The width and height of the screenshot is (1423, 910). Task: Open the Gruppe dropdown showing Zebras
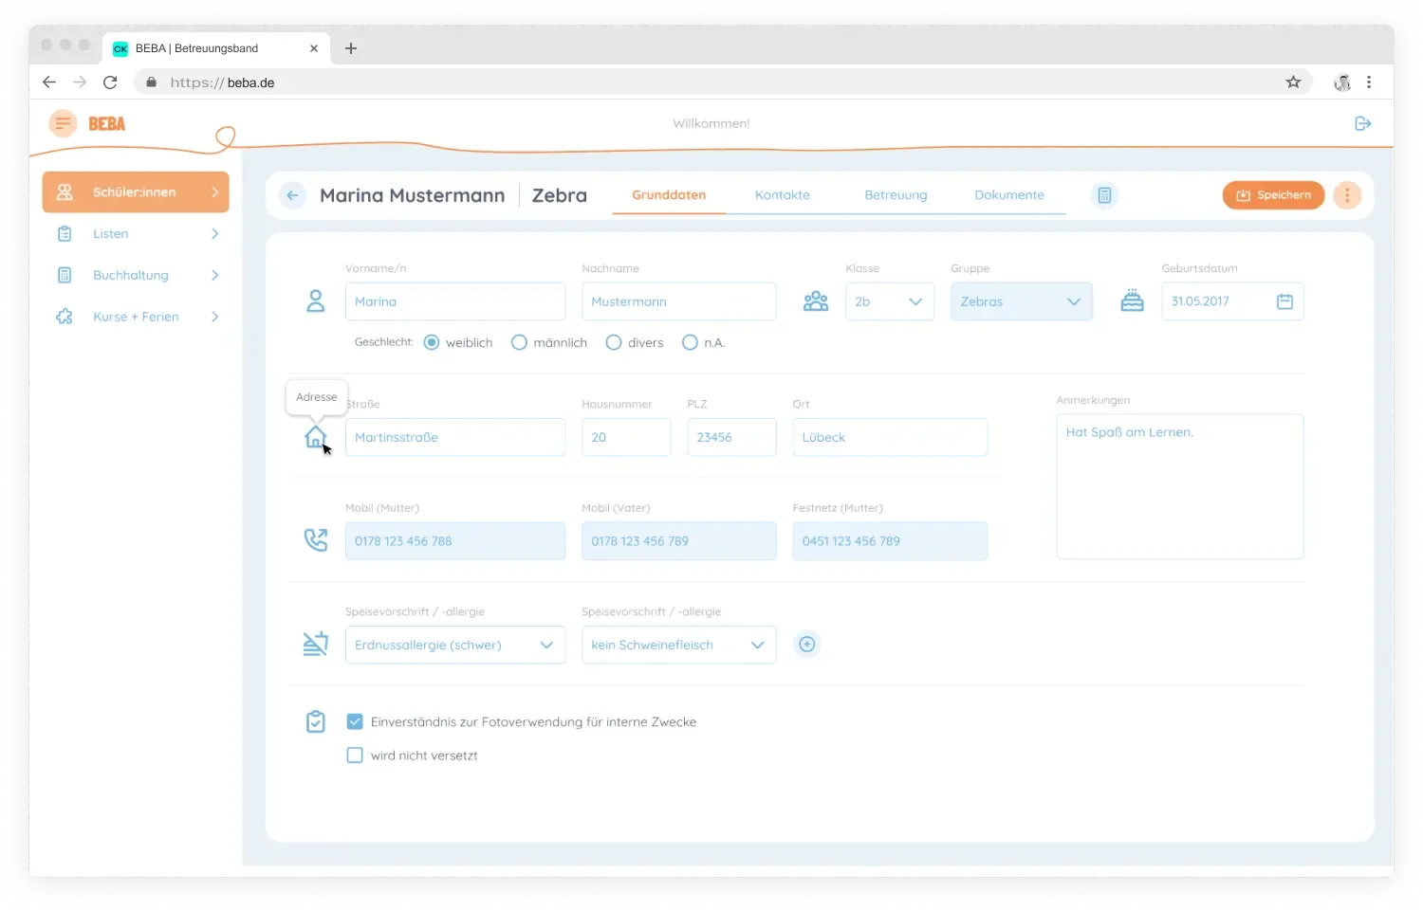point(1022,301)
